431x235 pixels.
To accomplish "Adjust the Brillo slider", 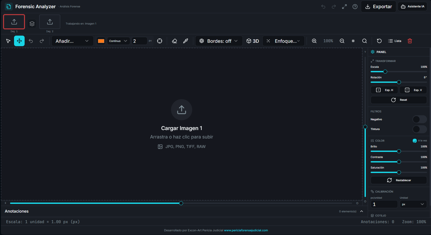I will tap(399, 151).
